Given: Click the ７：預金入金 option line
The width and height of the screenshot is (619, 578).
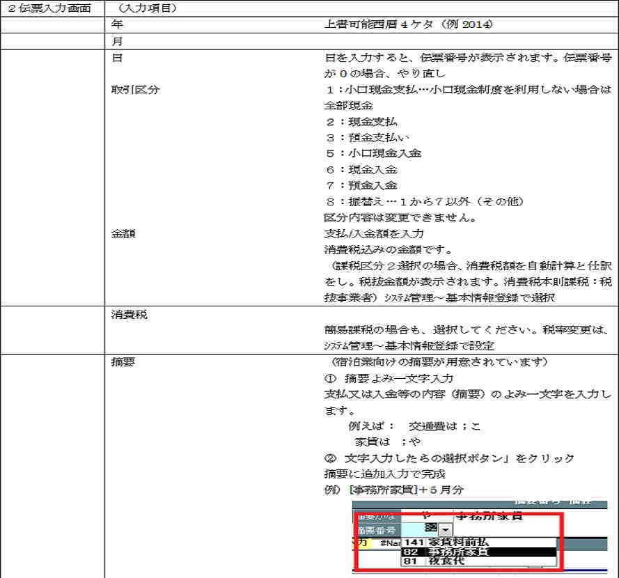Looking at the screenshot, I should point(361,185).
